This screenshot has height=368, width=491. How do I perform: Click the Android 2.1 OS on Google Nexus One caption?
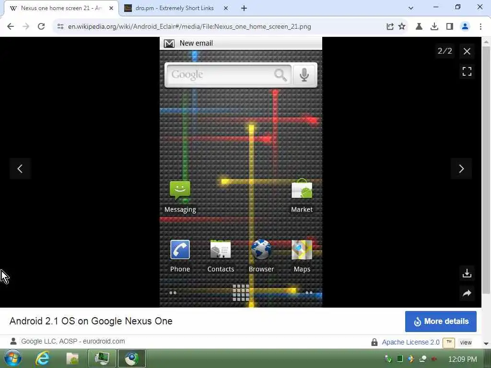pos(91,321)
